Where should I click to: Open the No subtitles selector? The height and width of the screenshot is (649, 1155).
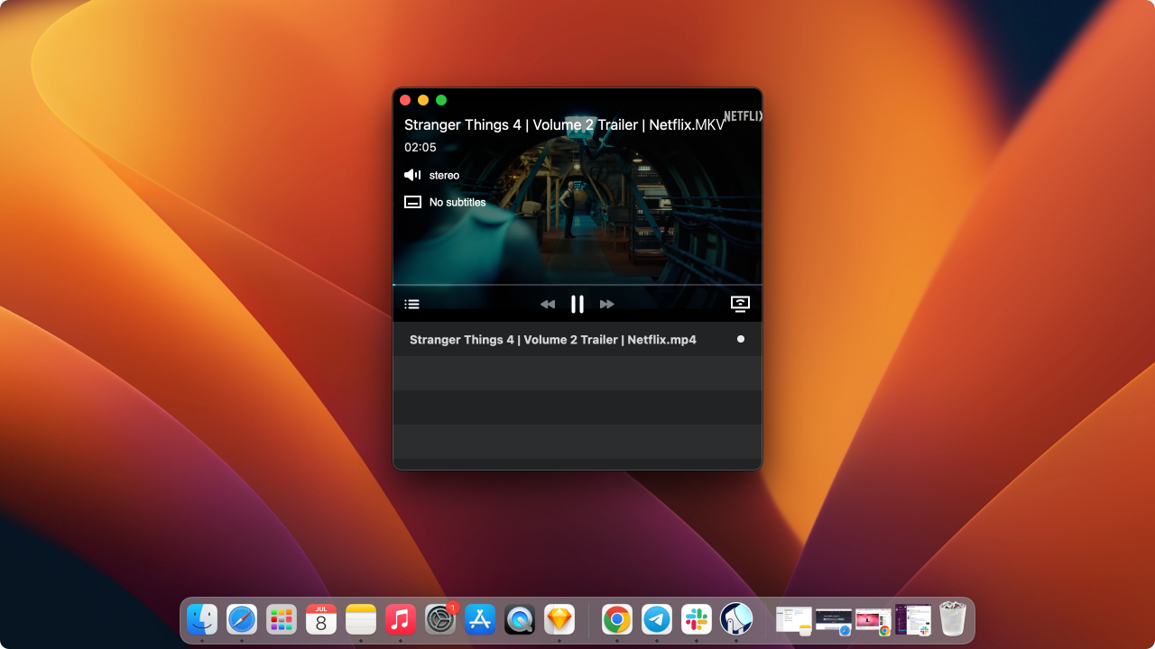click(x=457, y=202)
